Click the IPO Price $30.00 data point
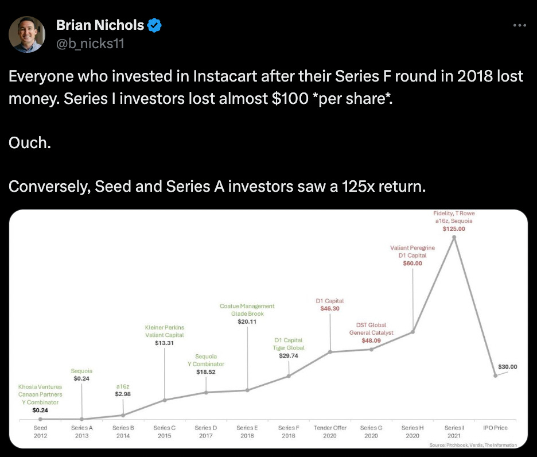Viewport: 537px width, 457px height. tap(495, 375)
